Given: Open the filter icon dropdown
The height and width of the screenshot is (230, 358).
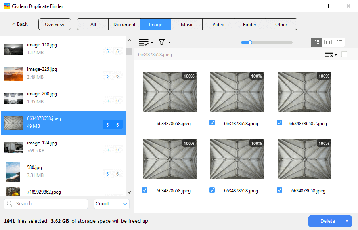Looking at the screenshot, I should click(x=162, y=42).
